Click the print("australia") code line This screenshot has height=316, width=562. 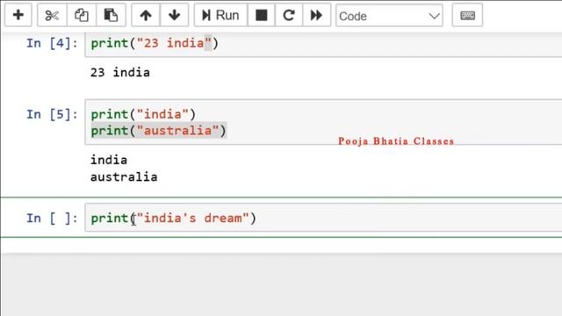tap(158, 131)
